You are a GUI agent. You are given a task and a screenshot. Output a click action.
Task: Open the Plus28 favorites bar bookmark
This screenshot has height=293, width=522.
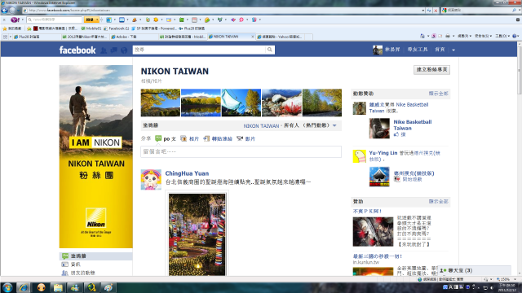click(192, 28)
